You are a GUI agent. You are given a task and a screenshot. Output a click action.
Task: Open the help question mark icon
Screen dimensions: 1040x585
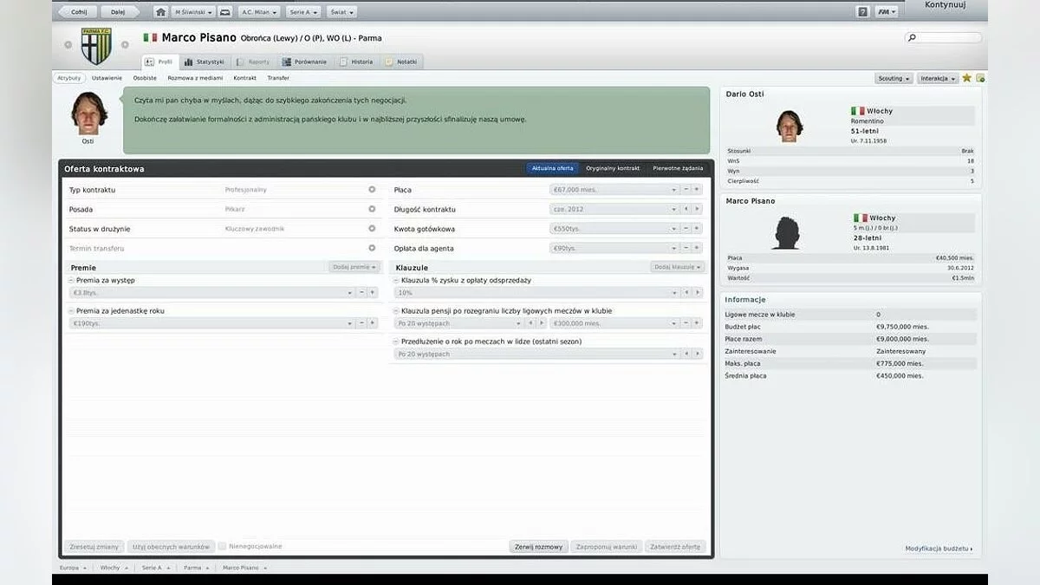[862, 12]
